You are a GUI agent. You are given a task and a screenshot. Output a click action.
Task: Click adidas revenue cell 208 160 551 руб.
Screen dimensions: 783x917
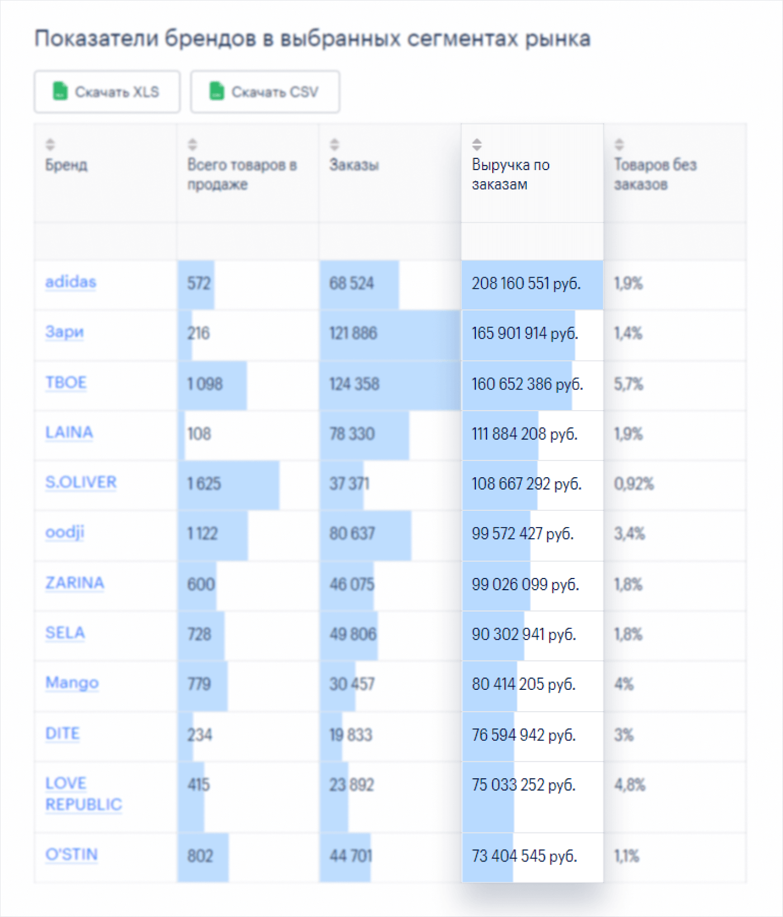526,284
